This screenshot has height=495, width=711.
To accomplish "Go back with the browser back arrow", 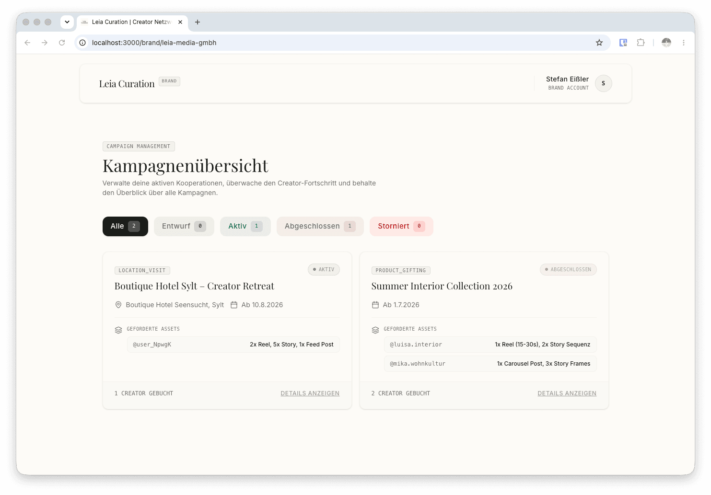I will click(27, 43).
